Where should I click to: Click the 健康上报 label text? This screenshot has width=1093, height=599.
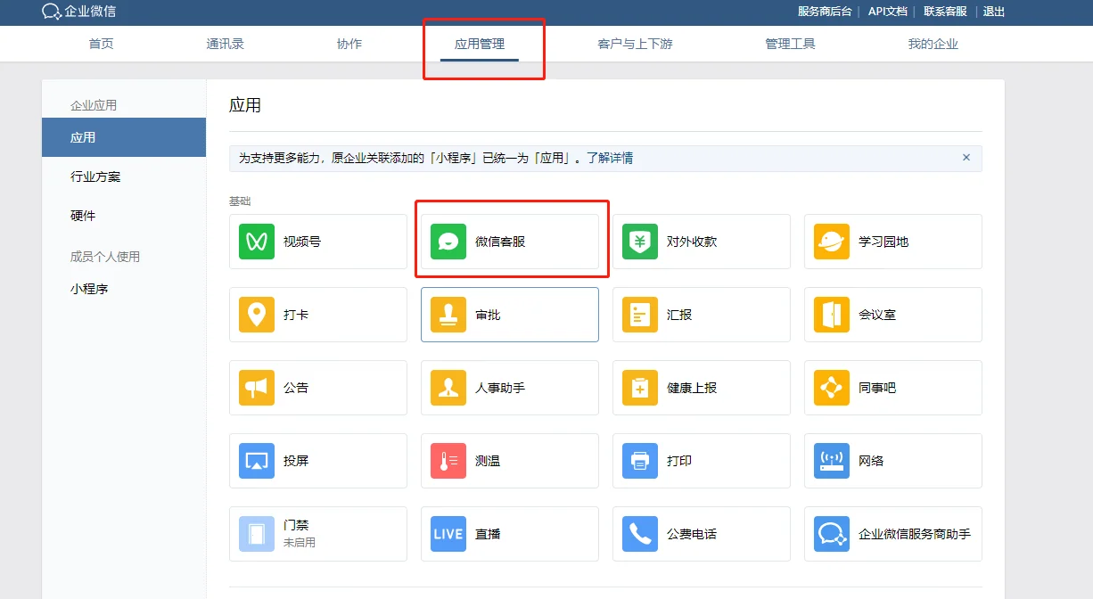click(x=692, y=388)
